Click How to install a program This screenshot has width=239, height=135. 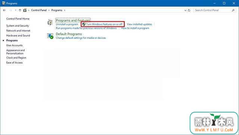pos(135,28)
